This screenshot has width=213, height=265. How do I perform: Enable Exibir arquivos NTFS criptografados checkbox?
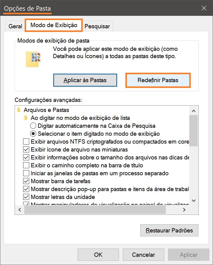[x=26, y=141]
